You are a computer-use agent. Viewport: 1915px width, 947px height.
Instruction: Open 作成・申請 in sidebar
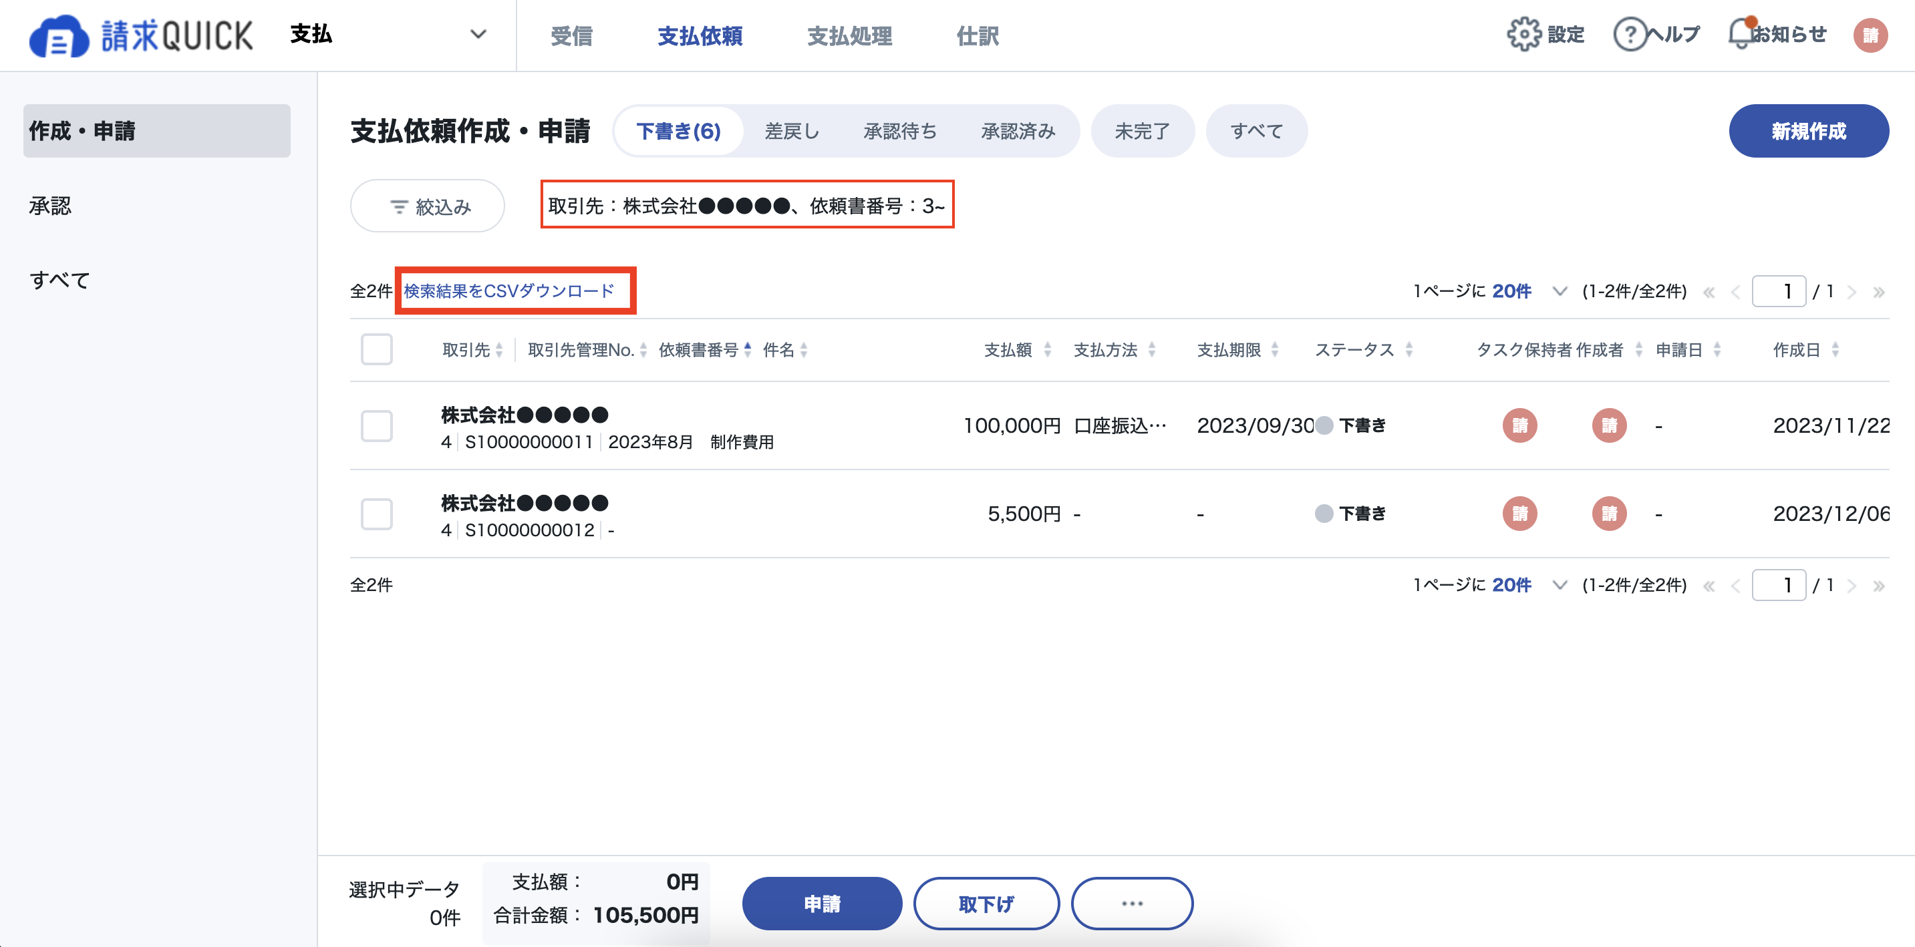coord(157,131)
